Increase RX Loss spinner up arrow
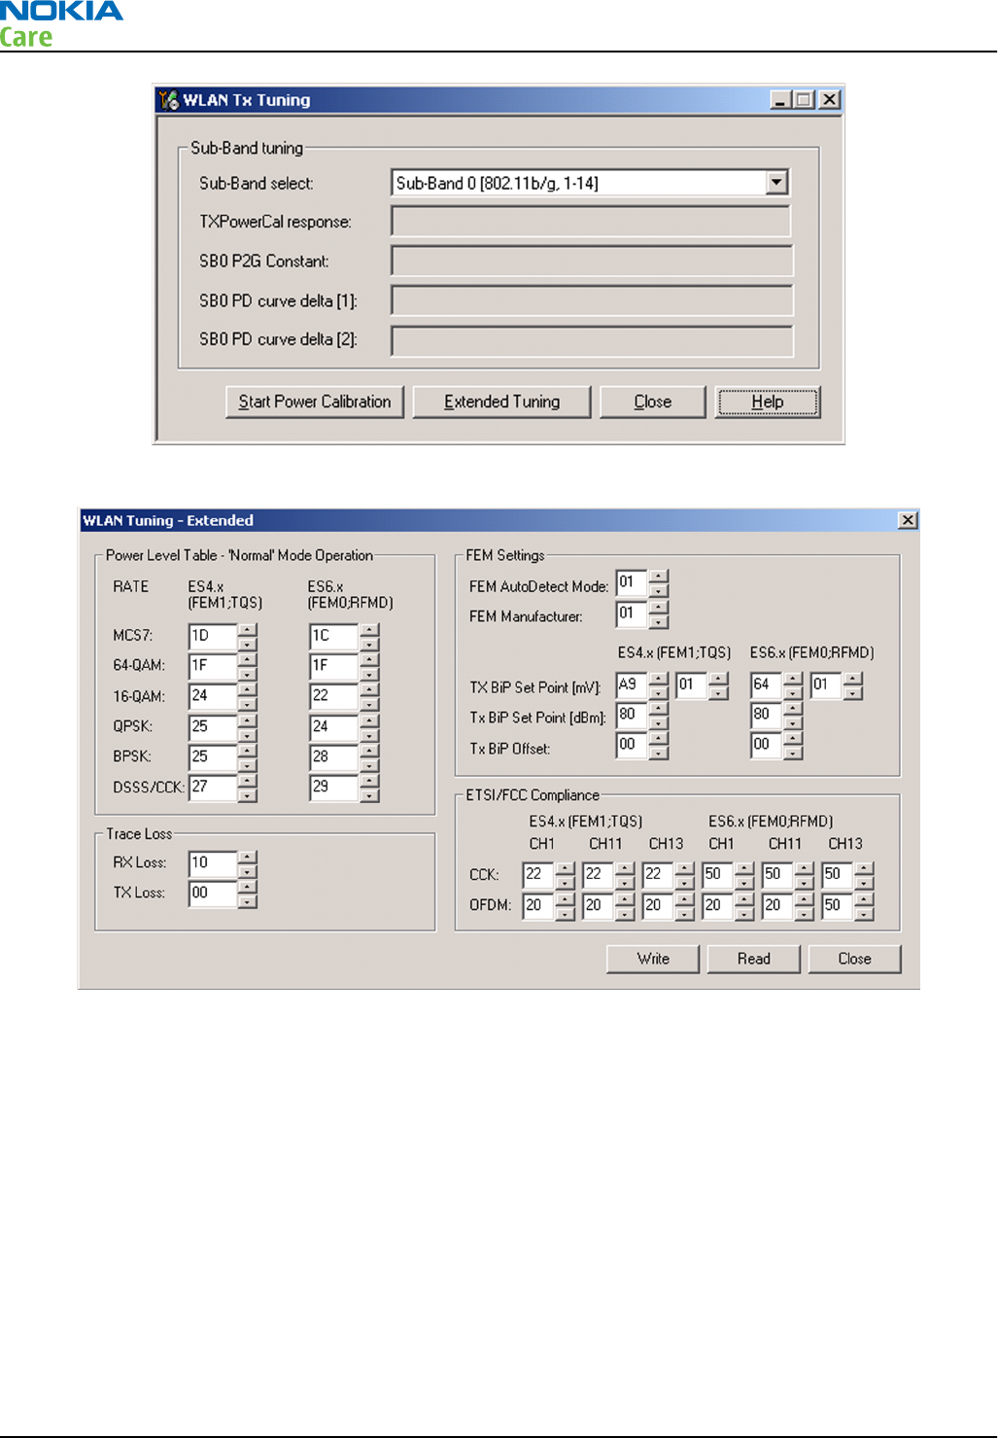Screen dimensions: 998x1438 click(248, 858)
